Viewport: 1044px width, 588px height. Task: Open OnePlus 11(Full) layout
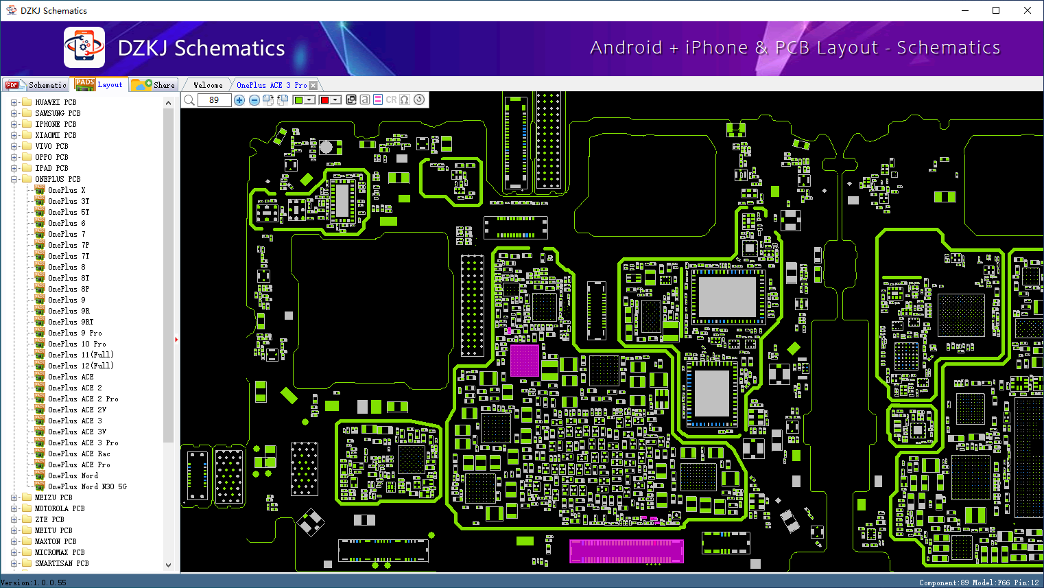pyautogui.click(x=81, y=355)
